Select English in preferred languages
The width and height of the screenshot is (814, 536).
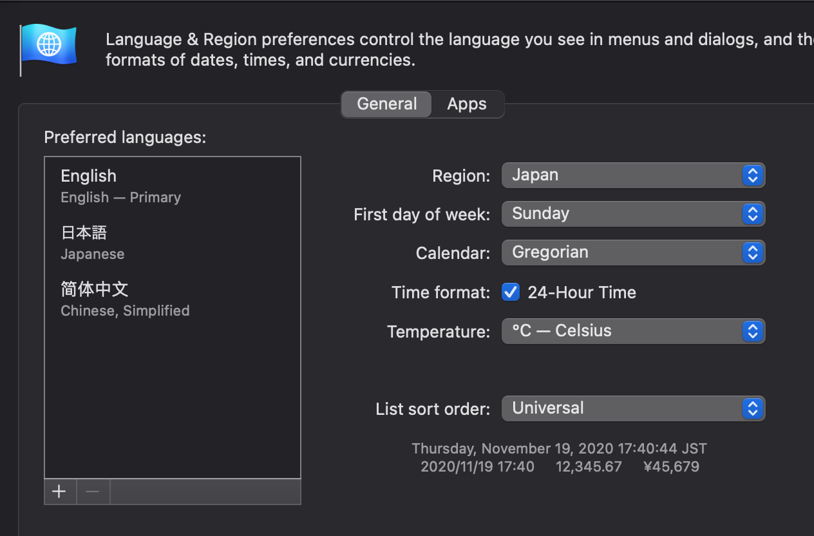121,186
